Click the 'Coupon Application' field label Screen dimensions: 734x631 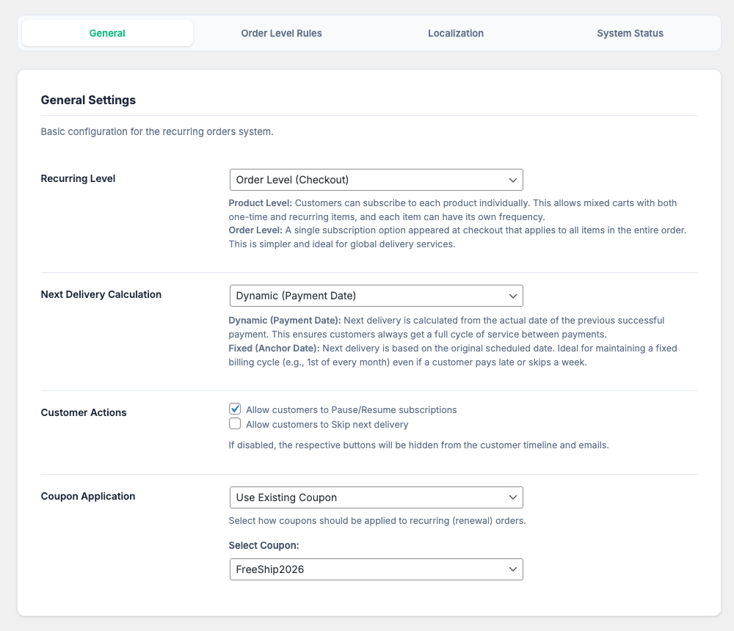click(88, 497)
